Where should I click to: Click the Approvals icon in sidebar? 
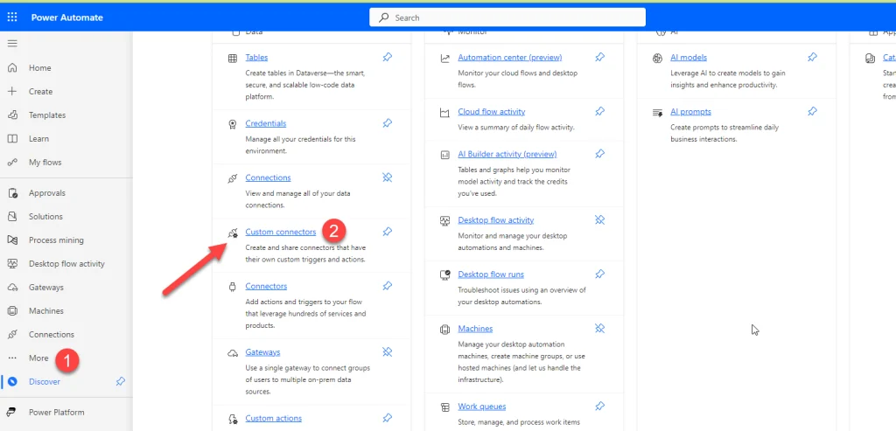(12, 193)
